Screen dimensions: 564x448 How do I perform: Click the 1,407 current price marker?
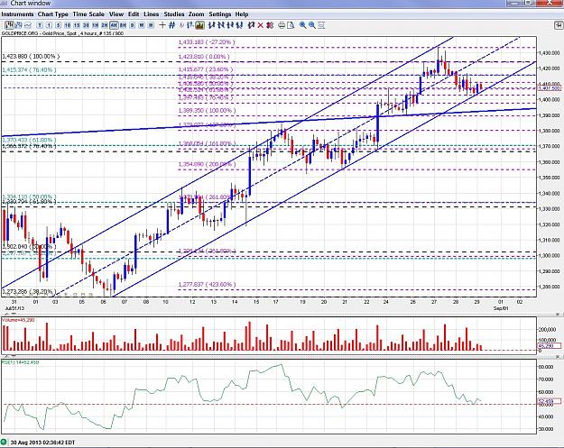(550, 88)
